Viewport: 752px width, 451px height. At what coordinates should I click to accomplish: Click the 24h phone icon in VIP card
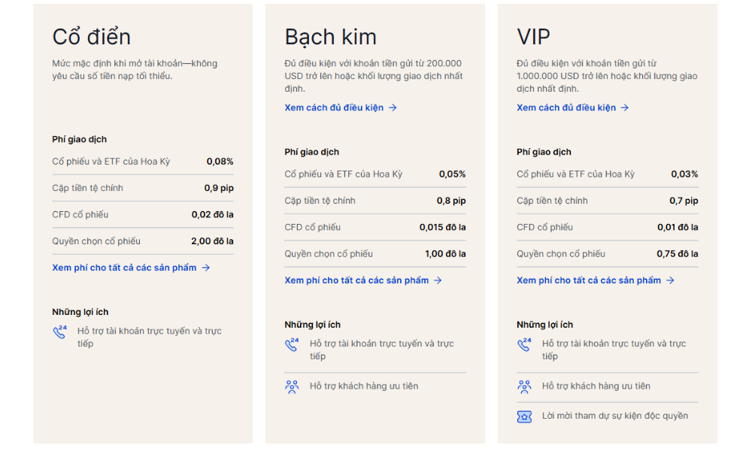[524, 345]
